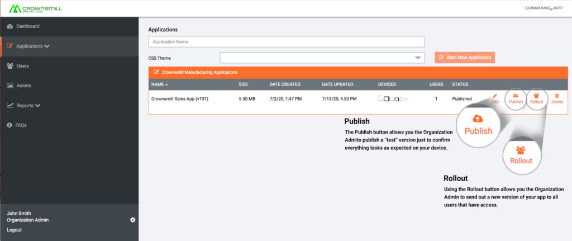
Task: Focus the Application Name input field
Action: [x=287, y=41]
